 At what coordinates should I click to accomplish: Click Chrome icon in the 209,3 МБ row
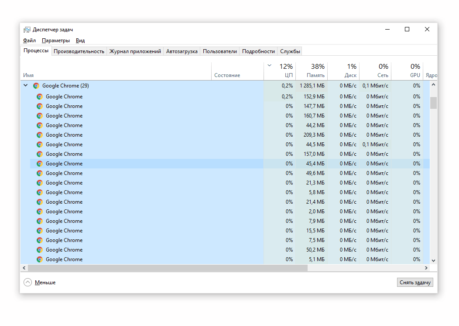click(40, 134)
